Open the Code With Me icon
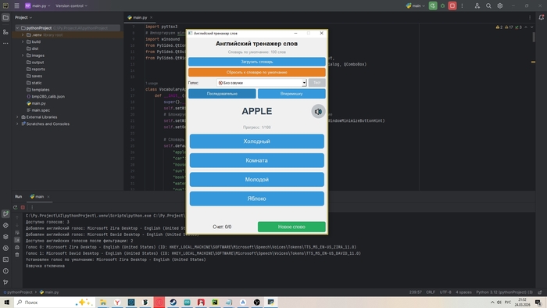Viewport: 547px width, 308px height. coord(477,6)
